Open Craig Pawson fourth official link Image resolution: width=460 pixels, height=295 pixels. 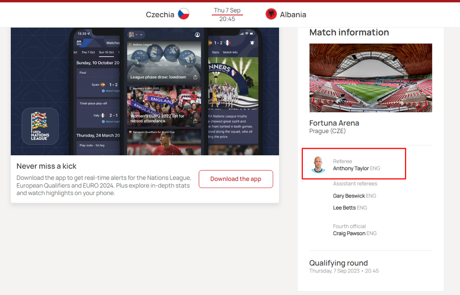(349, 234)
